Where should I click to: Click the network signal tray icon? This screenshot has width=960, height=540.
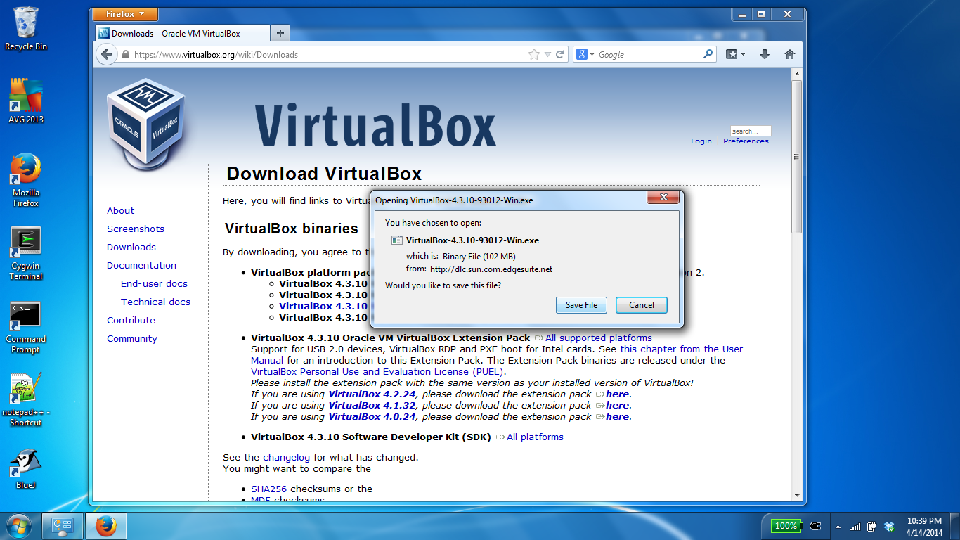pyautogui.click(x=855, y=526)
